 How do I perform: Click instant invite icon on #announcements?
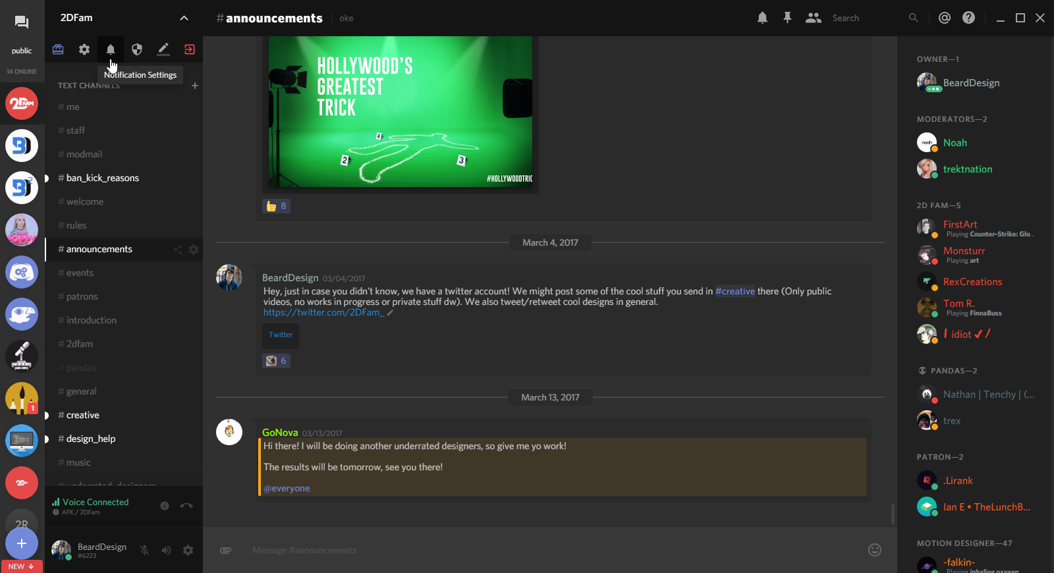[178, 250]
